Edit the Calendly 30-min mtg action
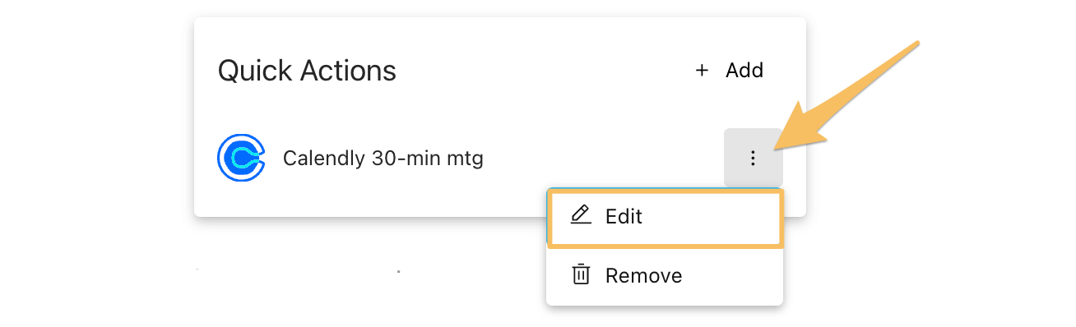Screen dimensions: 1076x327 tap(665, 217)
